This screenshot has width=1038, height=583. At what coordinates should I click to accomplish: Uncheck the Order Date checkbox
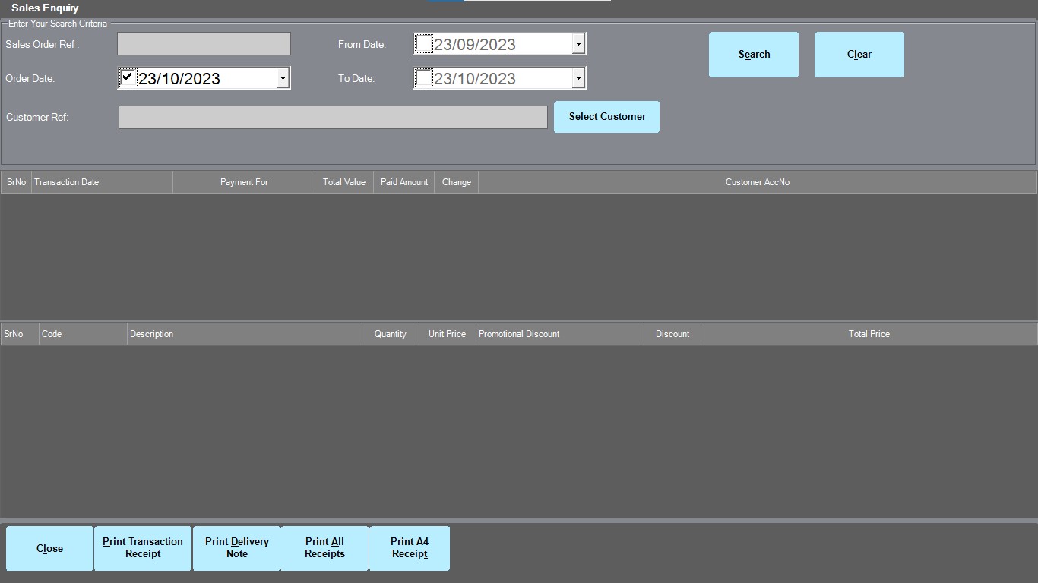pos(128,77)
